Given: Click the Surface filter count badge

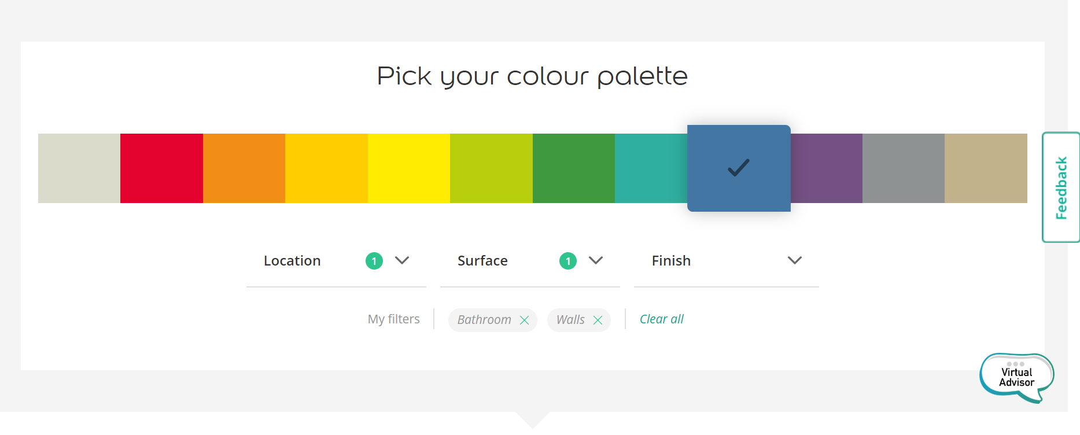Looking at the screenshot, I should click(x=568, y=261).
